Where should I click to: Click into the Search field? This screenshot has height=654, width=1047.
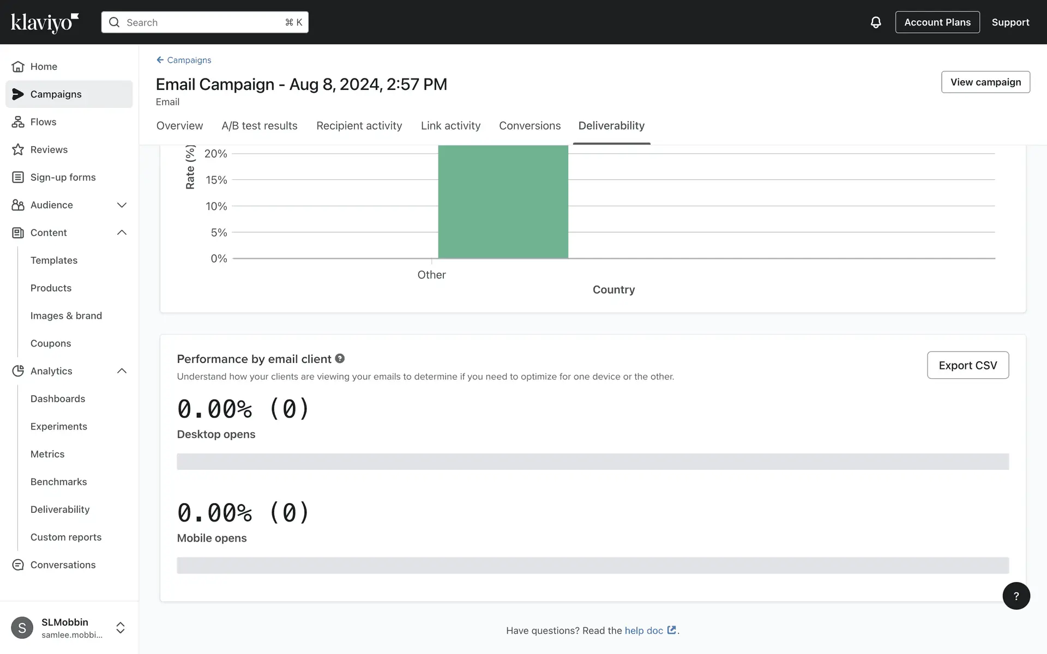[x=204, y=22]
